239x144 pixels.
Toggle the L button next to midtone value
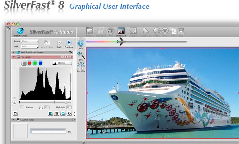coord(41,108)
